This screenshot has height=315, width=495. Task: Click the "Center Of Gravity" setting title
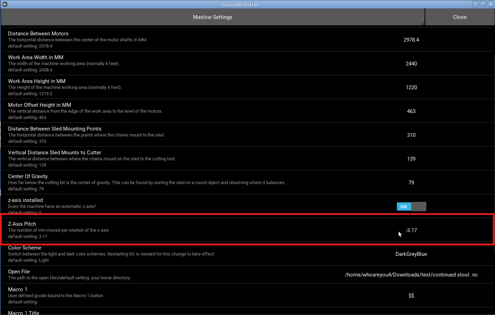pyautogui.click(x=28, y=176)
